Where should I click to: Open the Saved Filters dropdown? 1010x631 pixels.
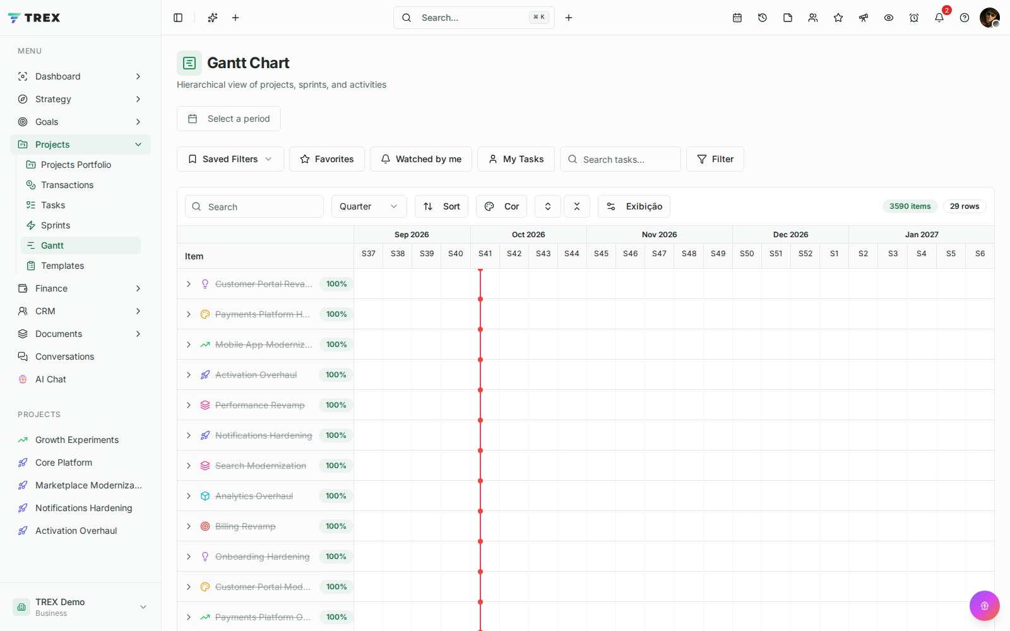230,159
